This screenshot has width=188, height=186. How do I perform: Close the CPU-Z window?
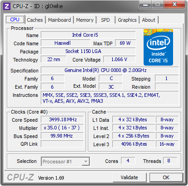point(174,5)
